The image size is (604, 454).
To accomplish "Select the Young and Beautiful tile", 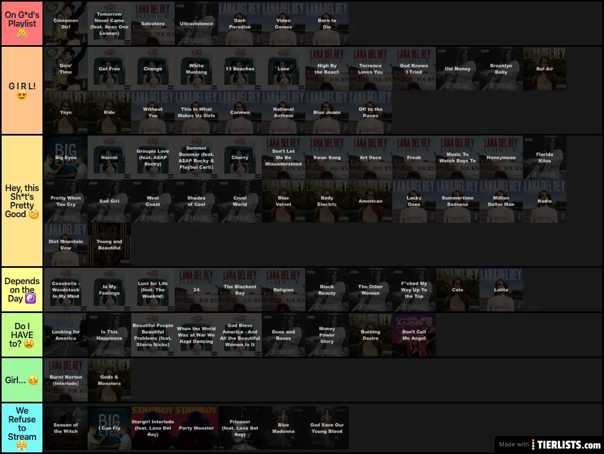I will pos(109,244).
